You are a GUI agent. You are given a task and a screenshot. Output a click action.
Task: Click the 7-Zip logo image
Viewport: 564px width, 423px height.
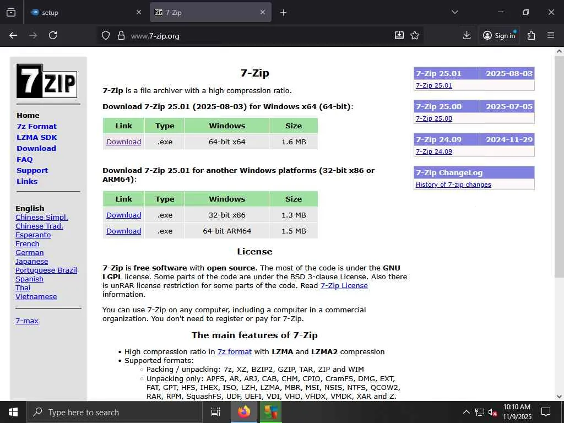coord(47,81)
